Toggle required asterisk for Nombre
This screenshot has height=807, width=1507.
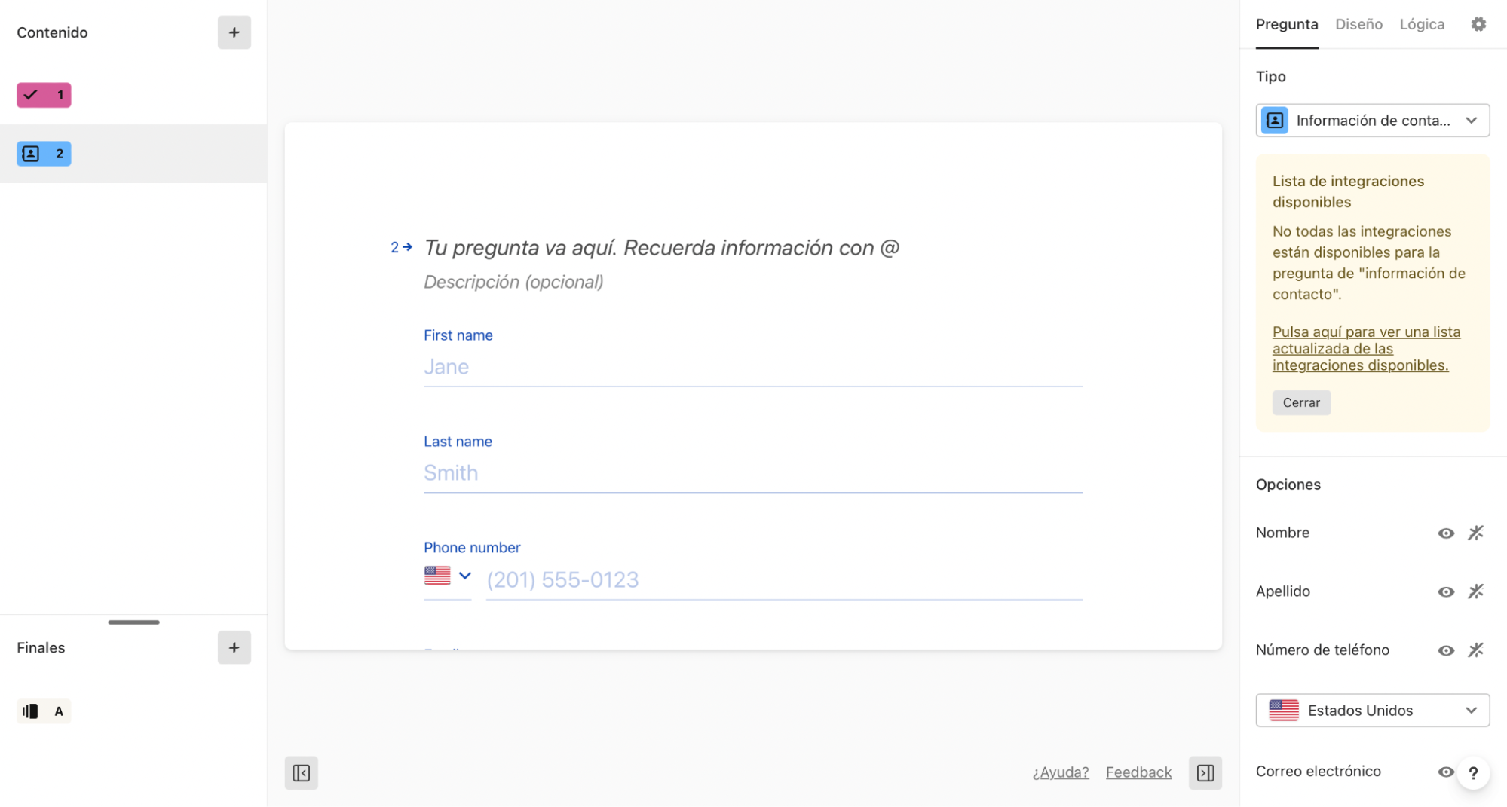(x=1475, y=533)
